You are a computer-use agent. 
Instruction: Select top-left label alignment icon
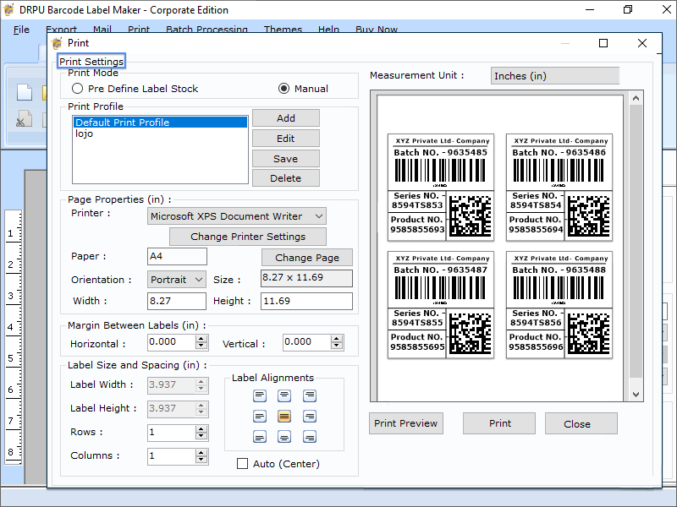click(260, 395)
